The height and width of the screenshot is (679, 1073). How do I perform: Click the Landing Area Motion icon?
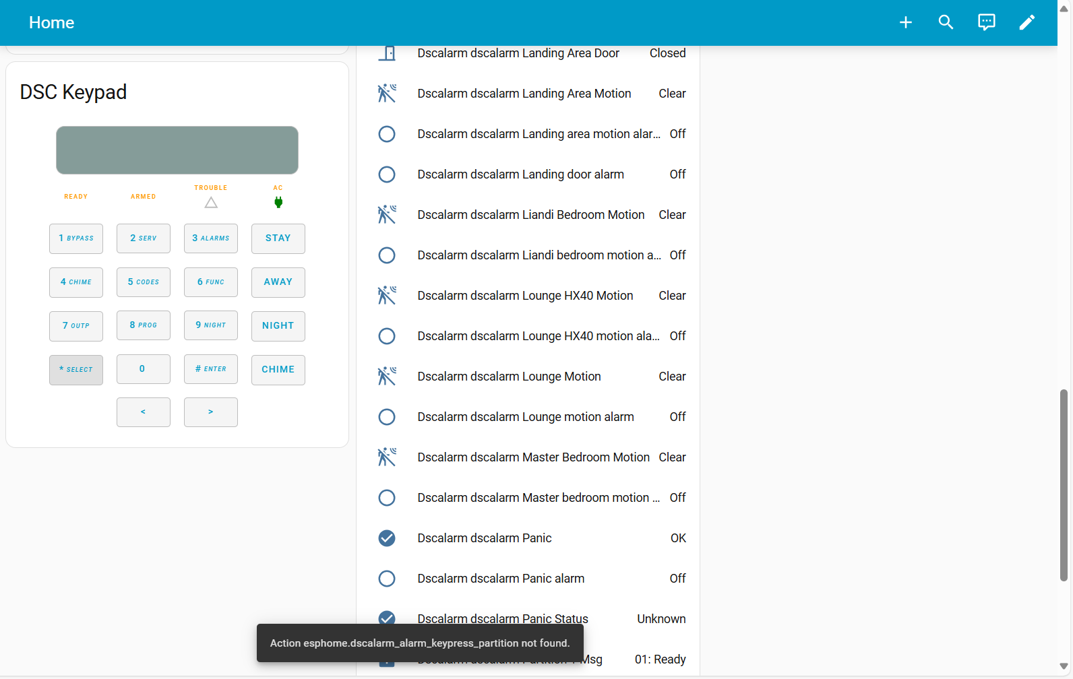coord(387,94)
